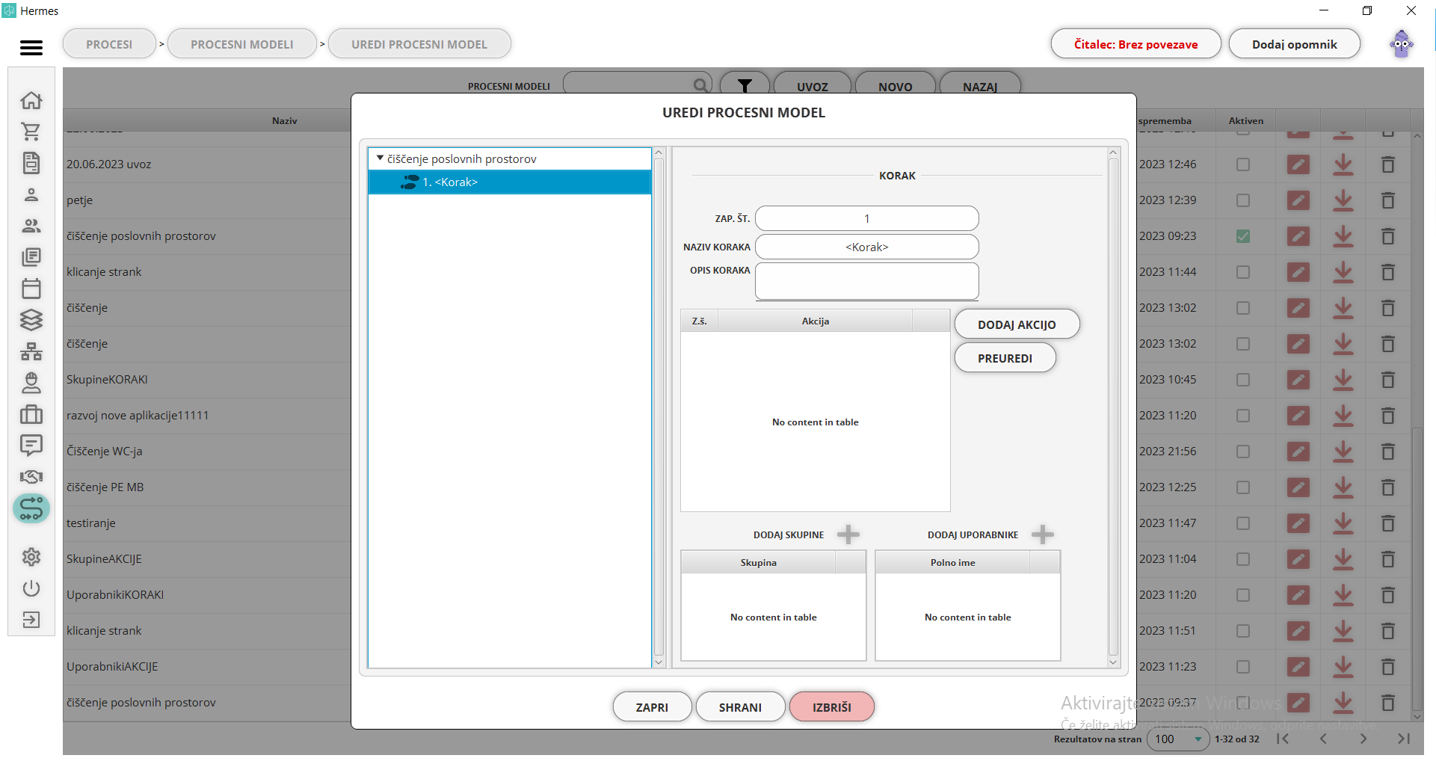Click the ZAP. ŠT. input field

pos(867,218)
